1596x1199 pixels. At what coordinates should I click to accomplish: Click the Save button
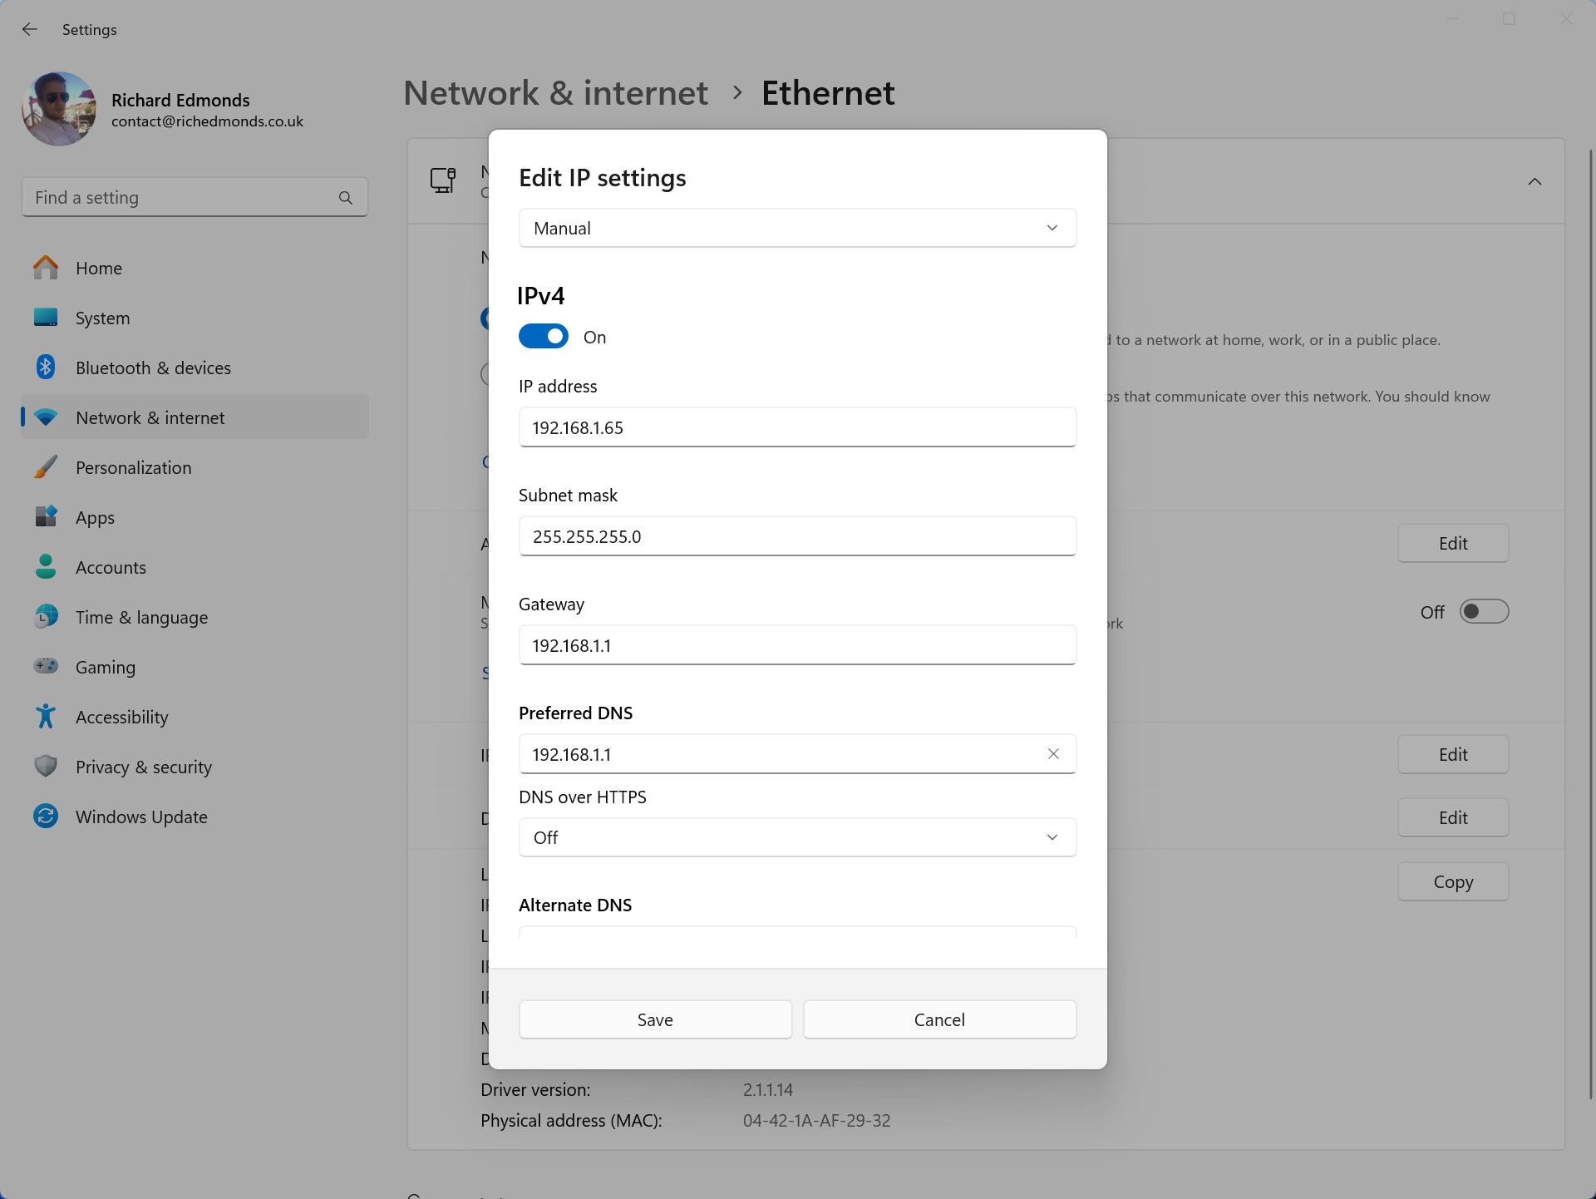point(654,1019)
